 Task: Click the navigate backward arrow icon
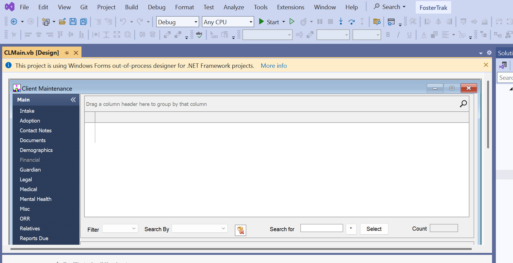coord(14,22)
